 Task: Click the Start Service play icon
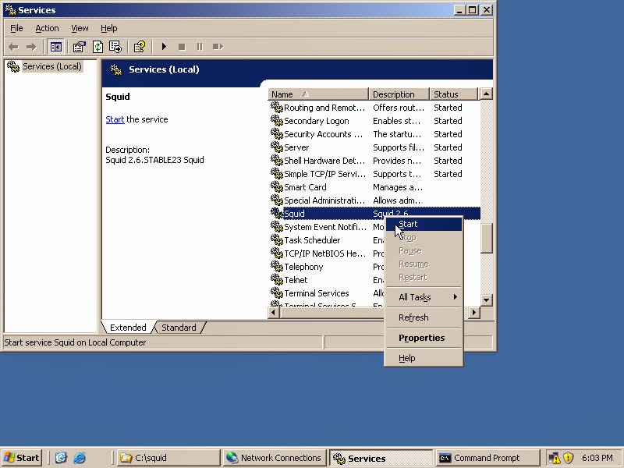tap(164, 47)
